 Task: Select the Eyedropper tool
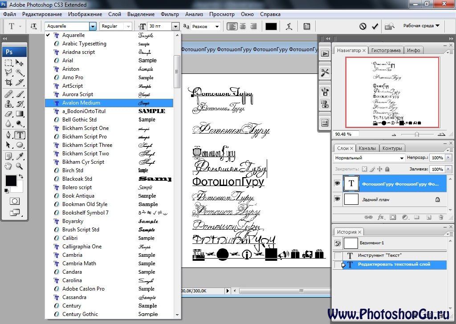click(x=20, y=156)
